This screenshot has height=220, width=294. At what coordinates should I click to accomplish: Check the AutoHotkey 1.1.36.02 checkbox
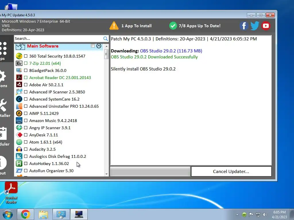[26, 164]
